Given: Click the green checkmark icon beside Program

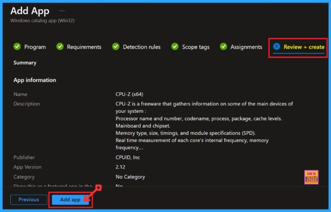Looking at the screenshot, I should (x=17, y=46).
